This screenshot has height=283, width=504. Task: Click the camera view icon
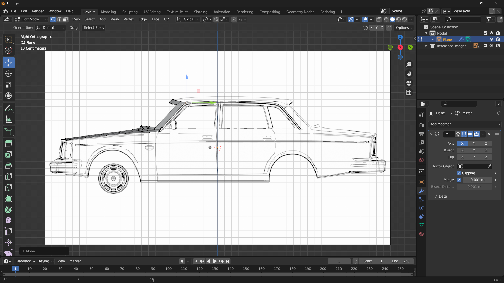[409, 83]
